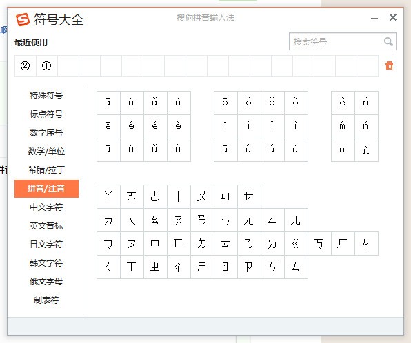This screenshot has height=343, width=411.
Task: Insert symbol ê
Action: click(x=343, y=103)
